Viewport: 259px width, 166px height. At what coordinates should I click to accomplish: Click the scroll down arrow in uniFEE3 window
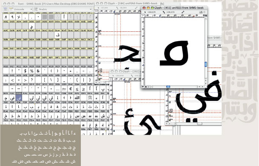pyautogui.click(x=206, y=83)
